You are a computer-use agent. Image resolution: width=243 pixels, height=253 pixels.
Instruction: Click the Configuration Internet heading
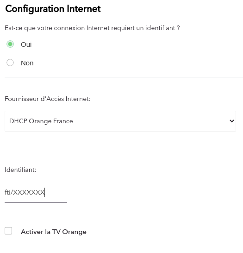point(53,9)
